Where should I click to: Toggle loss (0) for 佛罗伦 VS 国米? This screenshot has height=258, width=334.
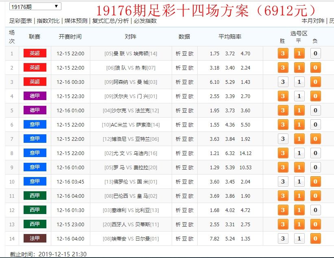point(315,181)
